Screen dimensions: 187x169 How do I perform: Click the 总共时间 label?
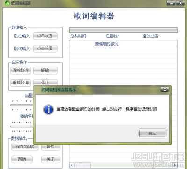coord(79,36)
